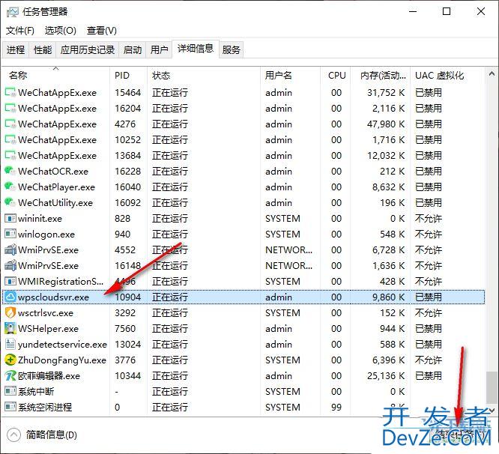The image size is (499, 454).
Task: Click the WSHelper.exe process icon
Action: click(x=10, y=328)
